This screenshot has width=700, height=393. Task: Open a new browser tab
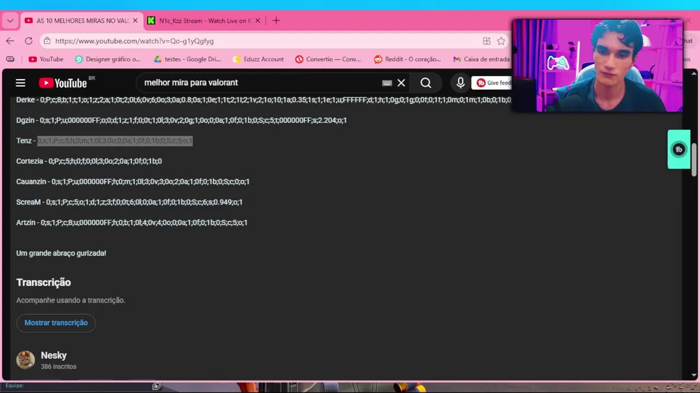(276, 21)
